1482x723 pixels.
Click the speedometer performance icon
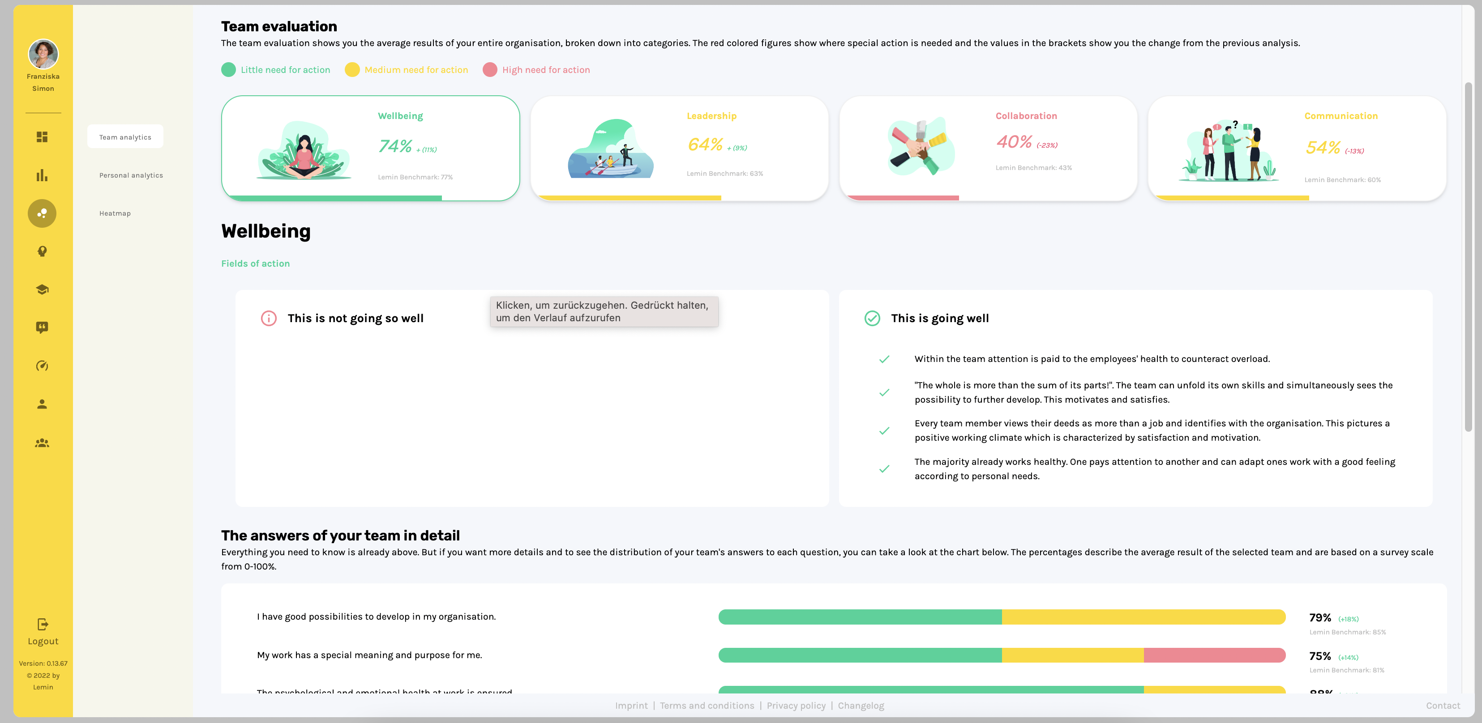click(x=42, y=366)
